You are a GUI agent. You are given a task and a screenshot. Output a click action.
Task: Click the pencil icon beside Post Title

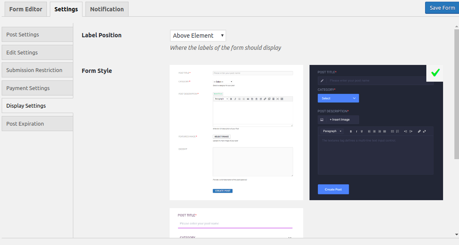[x=322, y=80]
